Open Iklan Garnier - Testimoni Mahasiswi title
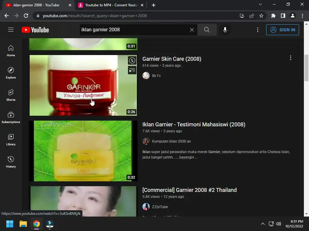 (x=194, y=124)
